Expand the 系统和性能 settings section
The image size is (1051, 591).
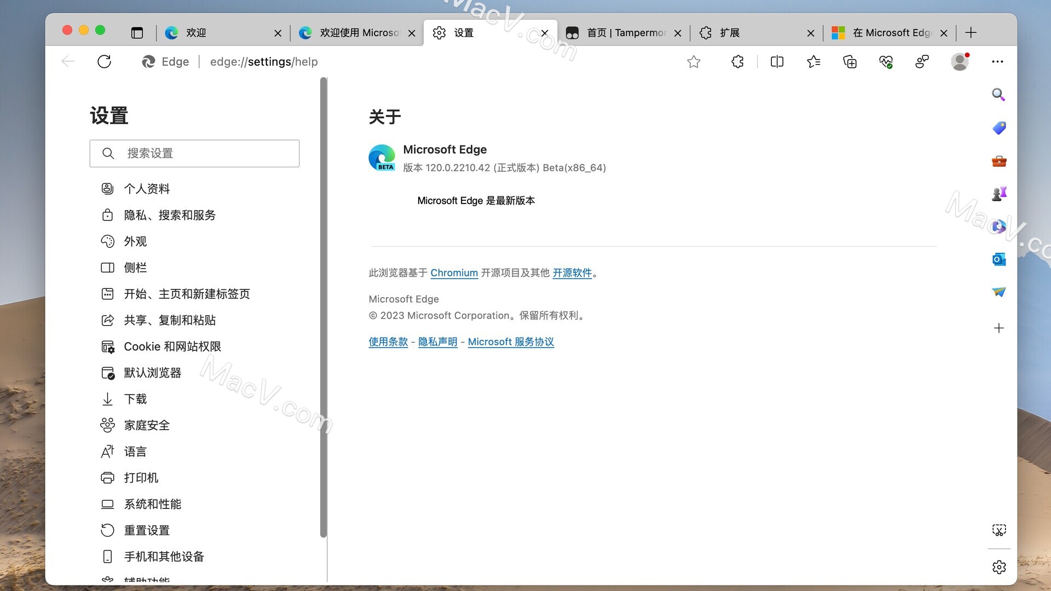click(152, 503)
